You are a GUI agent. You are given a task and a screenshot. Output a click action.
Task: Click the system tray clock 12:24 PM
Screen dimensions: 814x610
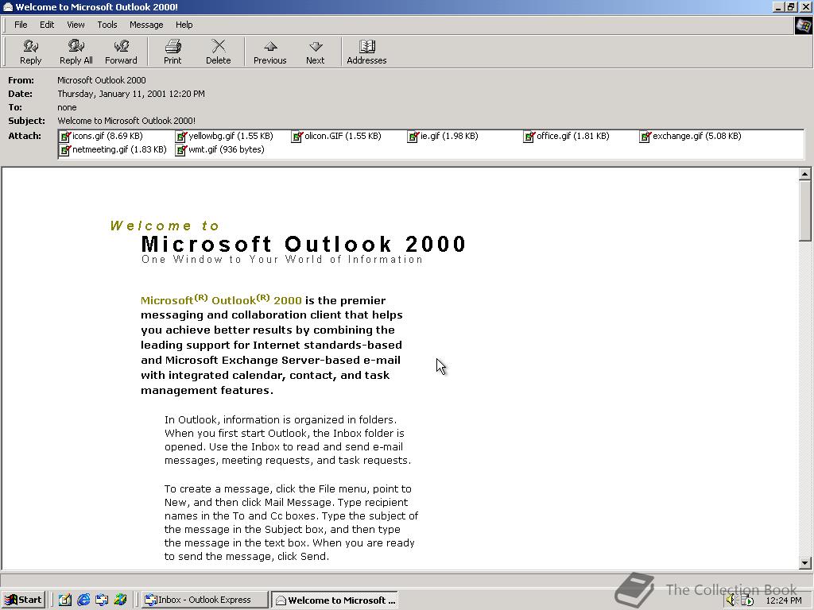pos(783,600)
